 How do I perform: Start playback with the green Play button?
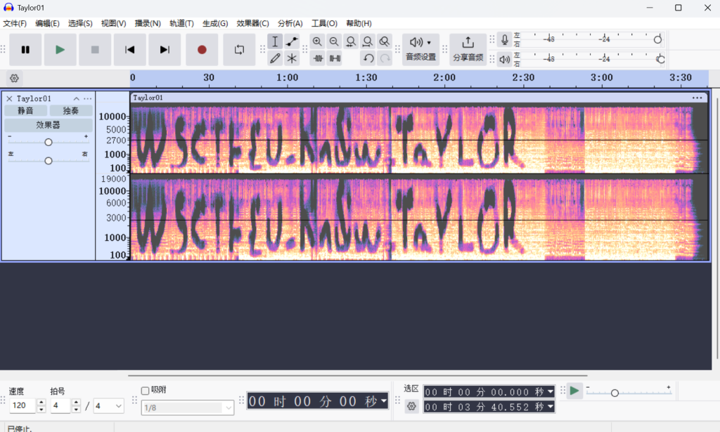[x=60, y=50]
